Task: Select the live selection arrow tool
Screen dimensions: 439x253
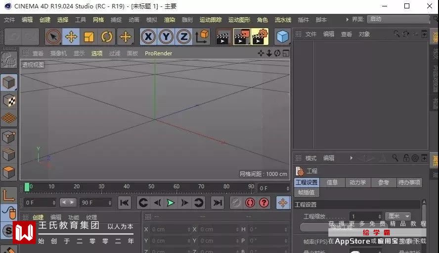Action: 53,37
